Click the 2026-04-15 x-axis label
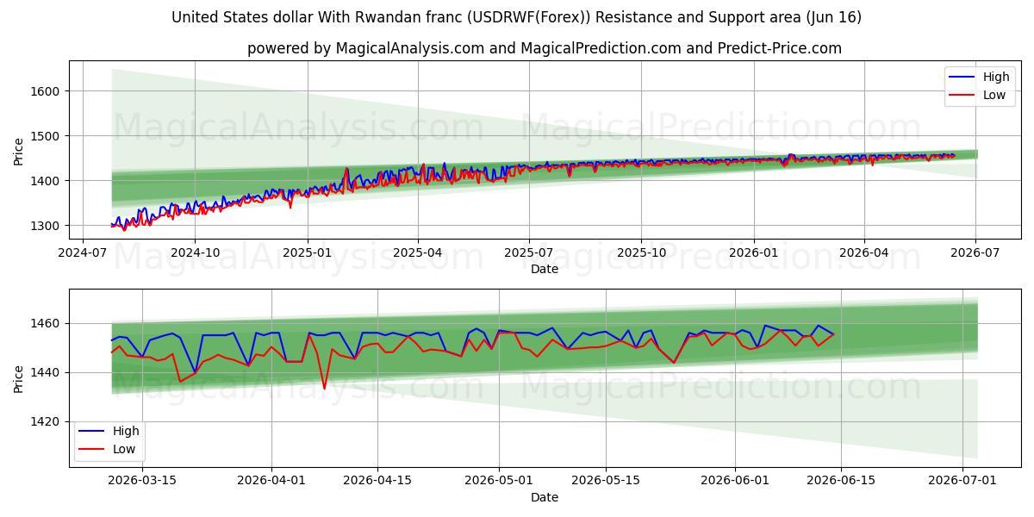The height and width of the screenshot is (517, 1034). 377,480
